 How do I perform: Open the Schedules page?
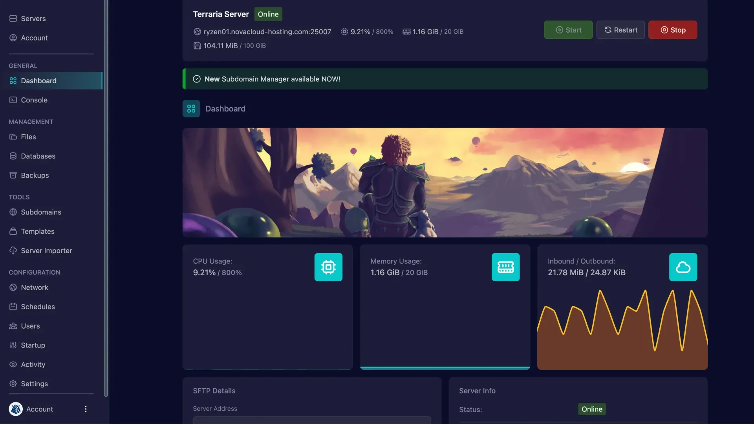point(51,307)
